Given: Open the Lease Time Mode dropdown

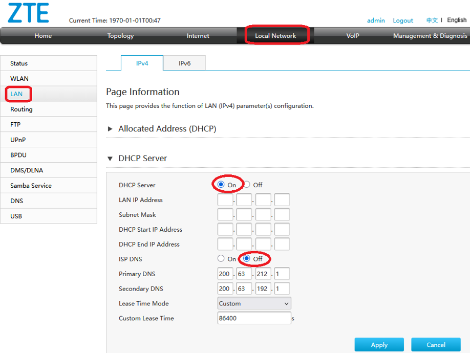Looking at the screenshot, I should pyautogui.click(x=254, y=303).
